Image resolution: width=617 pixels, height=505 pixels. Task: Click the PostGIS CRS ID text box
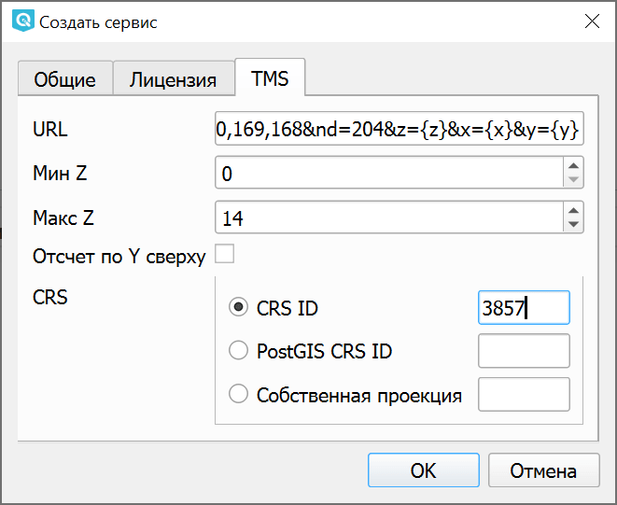(x=523, y=351)
